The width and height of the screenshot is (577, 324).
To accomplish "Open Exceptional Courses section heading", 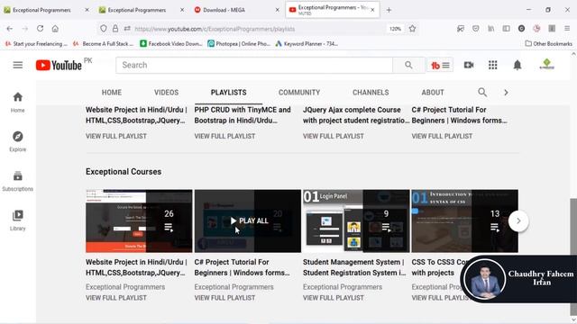I will pyautogui.click(x=124, y=172).
